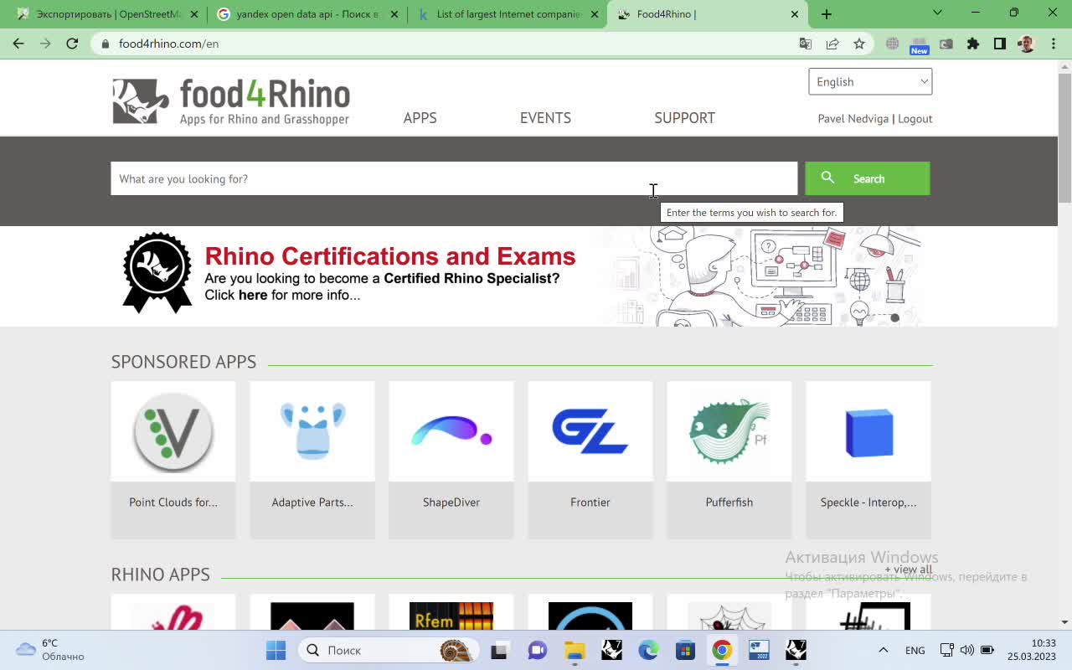This screenshot has width=1072, height=670.
Task: Open the Pufferfish app icon
Action: click(x=729, y=431)
